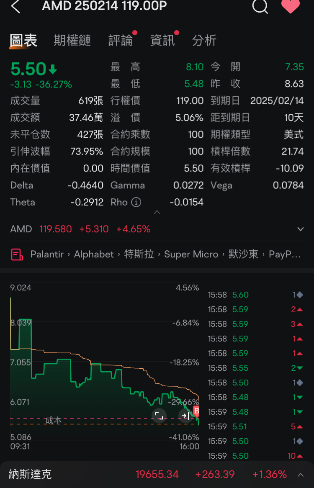The width and height of the screenshot is (314, 488).
Task: Toggle the heart favorite icon
Action: click(291, 6)
